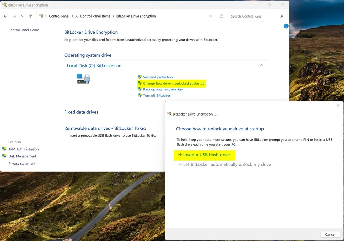
Task: Open Disk Management link
Action: point(22,156)
